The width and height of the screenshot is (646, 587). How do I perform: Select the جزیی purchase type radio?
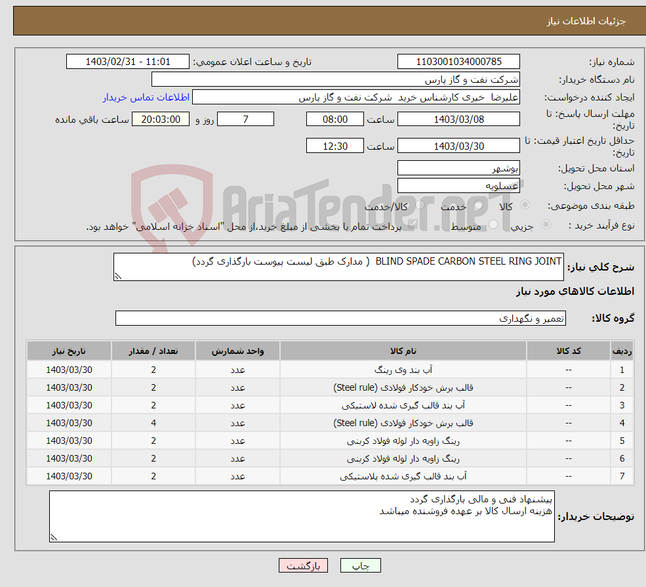pyautogui.click(x=546, y=225)
